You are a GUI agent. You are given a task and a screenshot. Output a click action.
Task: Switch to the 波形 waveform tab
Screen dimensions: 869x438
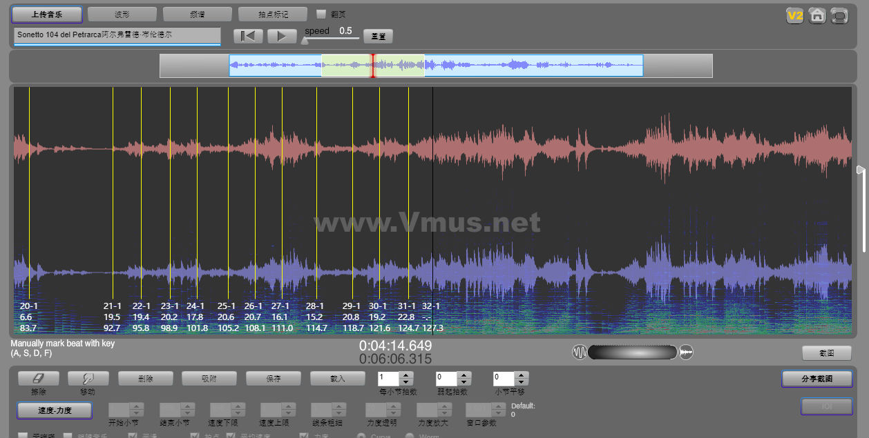pyautogui.click(x=122, y=14)
